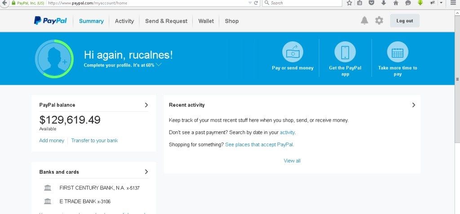Click the Pay or send money icon
The width and height of the screenshot is (460, 214).
tap(292, 52)
